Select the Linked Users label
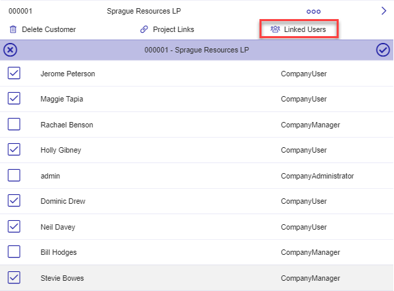 (305, 29)
